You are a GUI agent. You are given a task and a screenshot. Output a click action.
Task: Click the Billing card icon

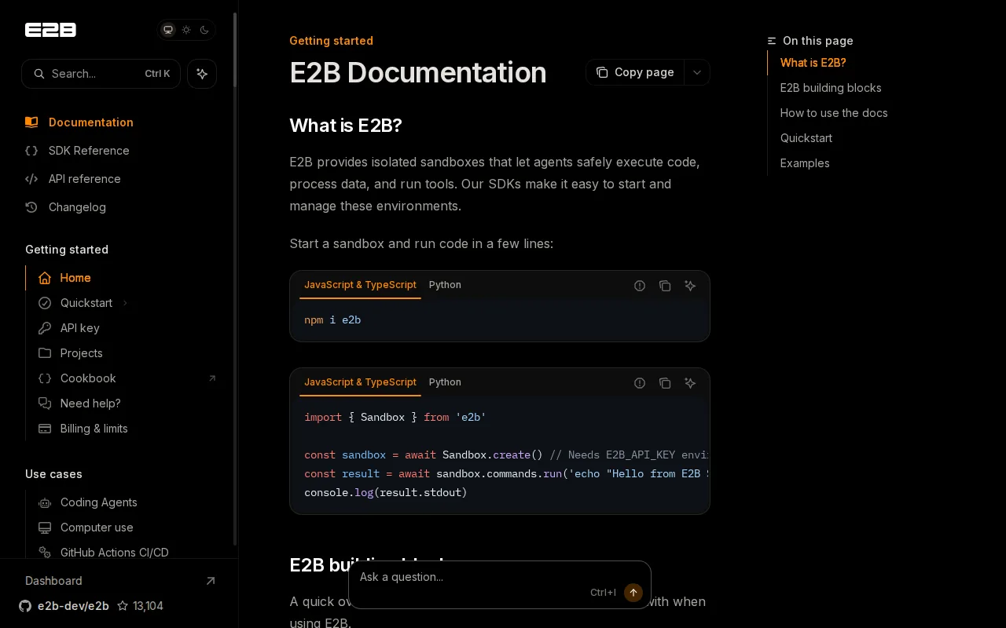[x=45, y=429]
